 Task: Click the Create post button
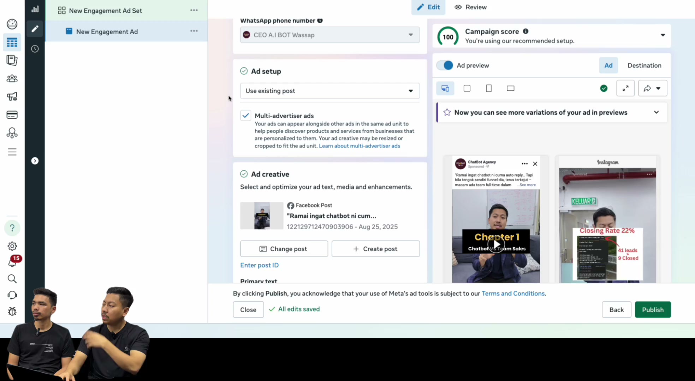point(376,249)
